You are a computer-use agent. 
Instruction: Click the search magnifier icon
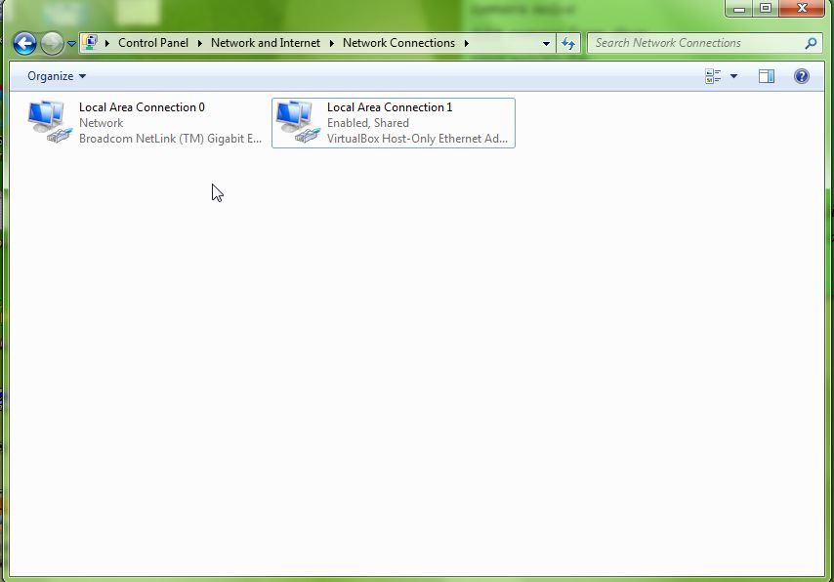click(x=810, y=43)
